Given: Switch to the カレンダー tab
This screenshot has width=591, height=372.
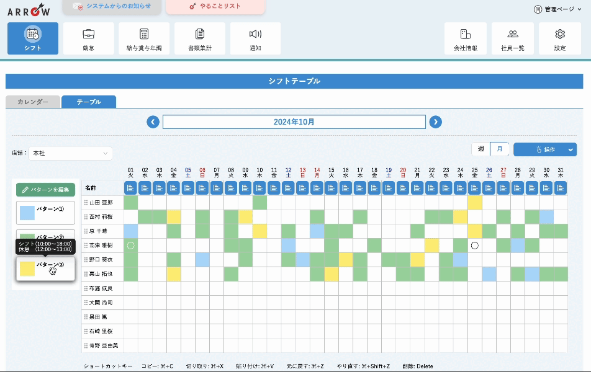Looking at the screenshot, I should pos(33,102).
